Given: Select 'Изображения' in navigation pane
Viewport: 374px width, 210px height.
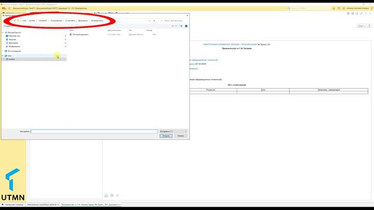Looking at the screenshot, I should click(14, 47).
